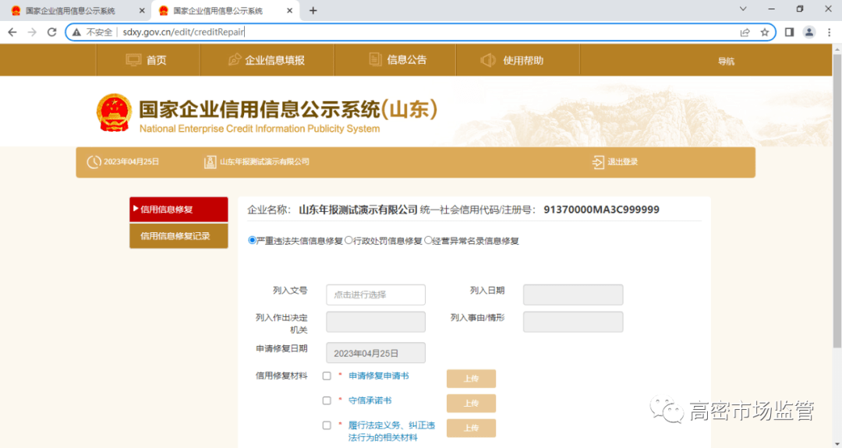Open the 列入文号 selection field
The width and height of the screenshot is (842, 448).
click(x=375, y=295)
